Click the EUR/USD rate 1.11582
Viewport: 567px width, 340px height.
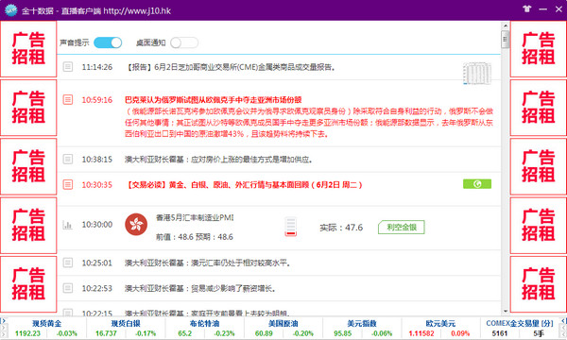pyautogui.click(x=421, y=333)
